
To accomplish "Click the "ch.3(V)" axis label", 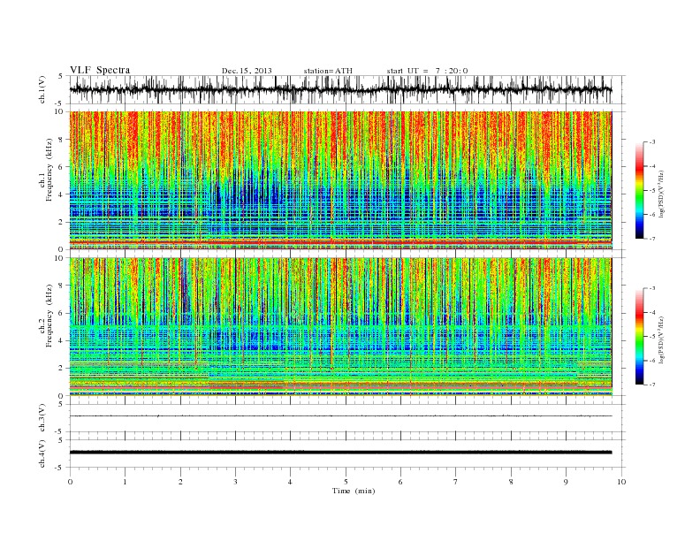I will 42,418.
